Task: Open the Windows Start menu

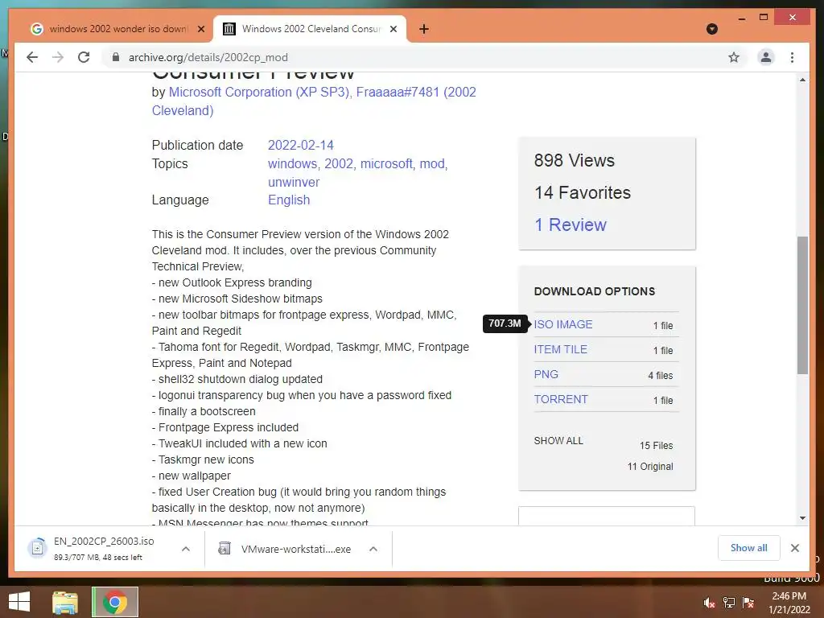Action: point(19,602)
